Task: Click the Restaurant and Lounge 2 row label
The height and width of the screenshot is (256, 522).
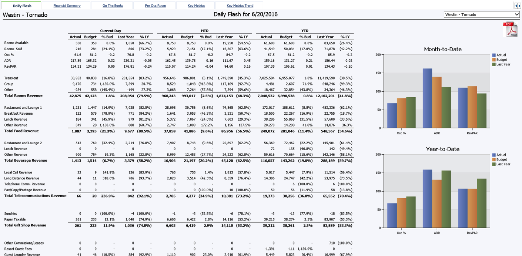Action: 23,143
